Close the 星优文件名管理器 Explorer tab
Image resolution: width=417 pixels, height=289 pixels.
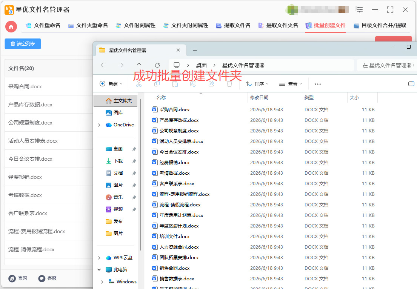tap(178, 50)
